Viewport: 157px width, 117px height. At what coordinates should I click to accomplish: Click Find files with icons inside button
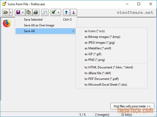[x=132, y=106]
